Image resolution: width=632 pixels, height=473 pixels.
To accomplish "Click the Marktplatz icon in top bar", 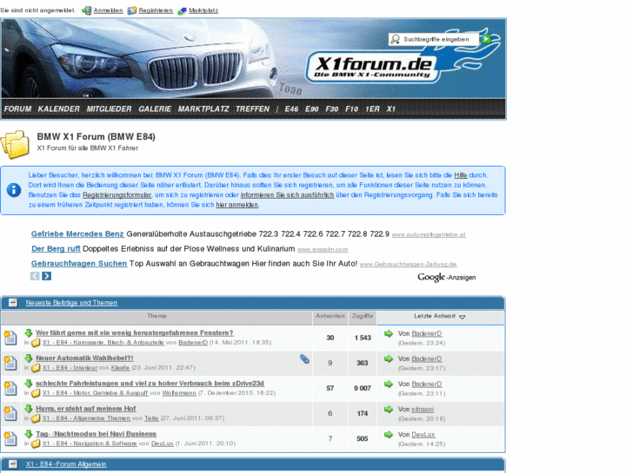I will pyautogui.click(x=183, y=10).
